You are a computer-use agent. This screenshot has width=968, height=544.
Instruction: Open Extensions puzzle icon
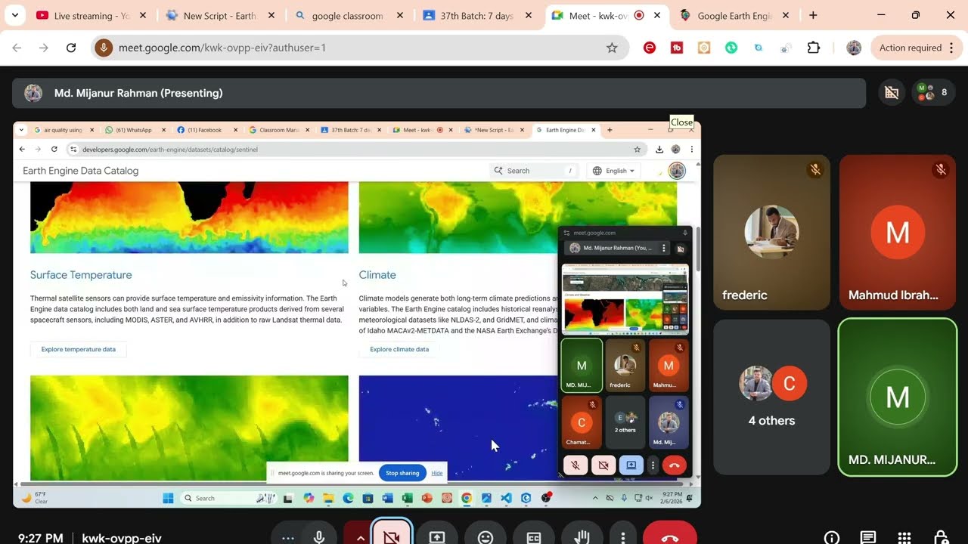pyautogui.click(x=814, y=48)
